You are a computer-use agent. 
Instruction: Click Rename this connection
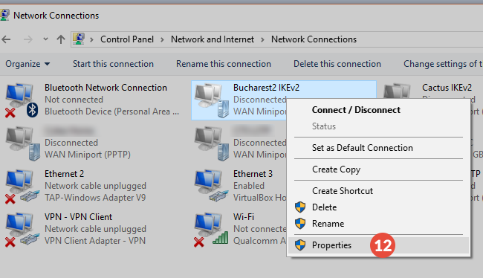pos(224,64)
